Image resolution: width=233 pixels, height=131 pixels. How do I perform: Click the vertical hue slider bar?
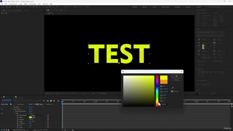click(x=157, y=91)
